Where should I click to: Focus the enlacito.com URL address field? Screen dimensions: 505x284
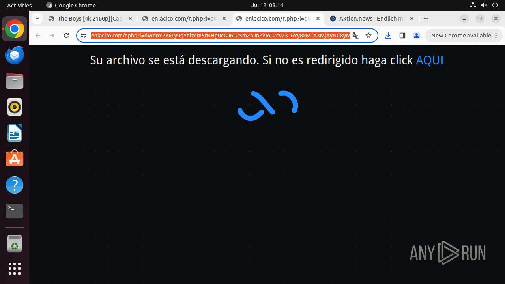coord(221,35)
